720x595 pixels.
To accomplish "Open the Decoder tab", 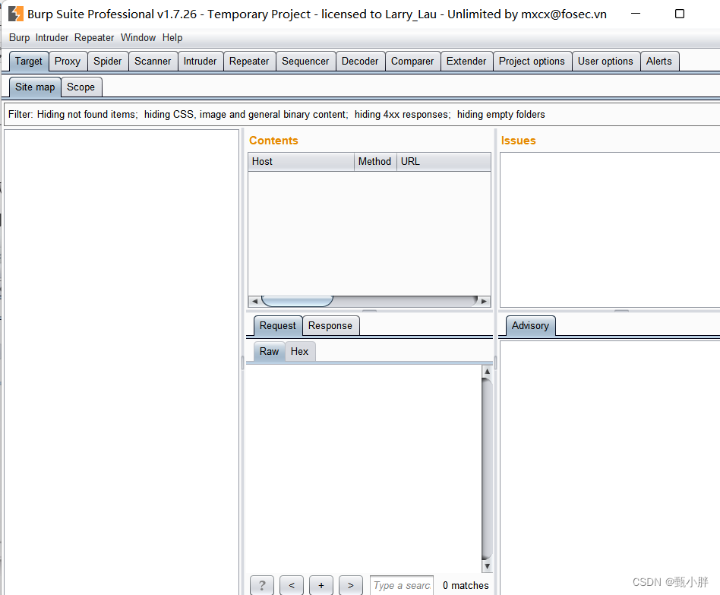I will click(x=360, y=61).
